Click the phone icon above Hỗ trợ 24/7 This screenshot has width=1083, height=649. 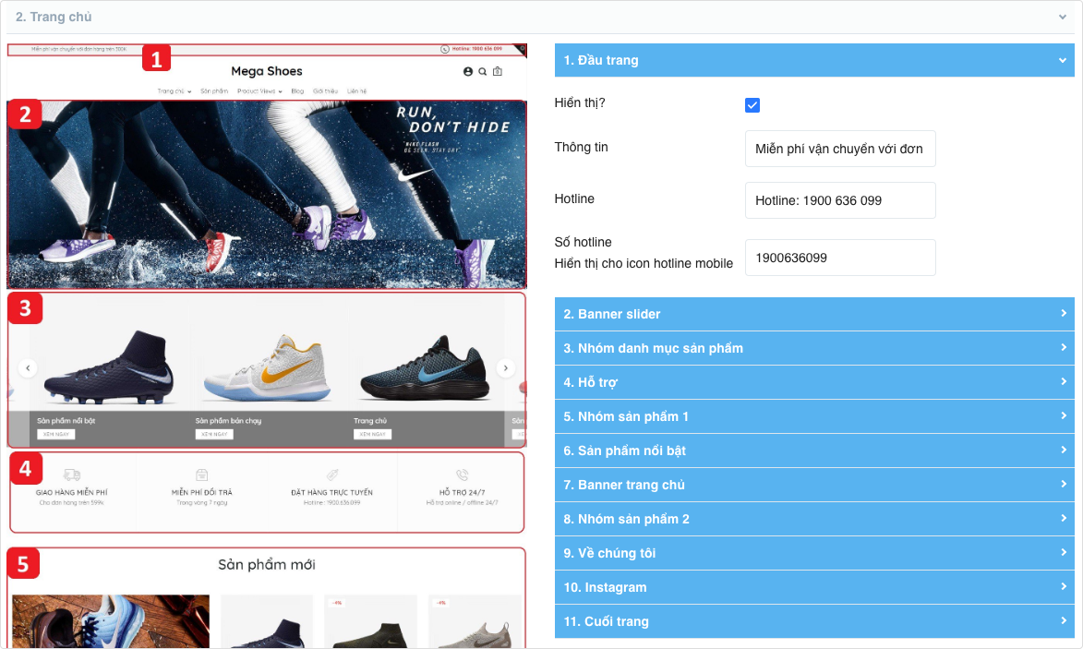[x=462, y=475]
